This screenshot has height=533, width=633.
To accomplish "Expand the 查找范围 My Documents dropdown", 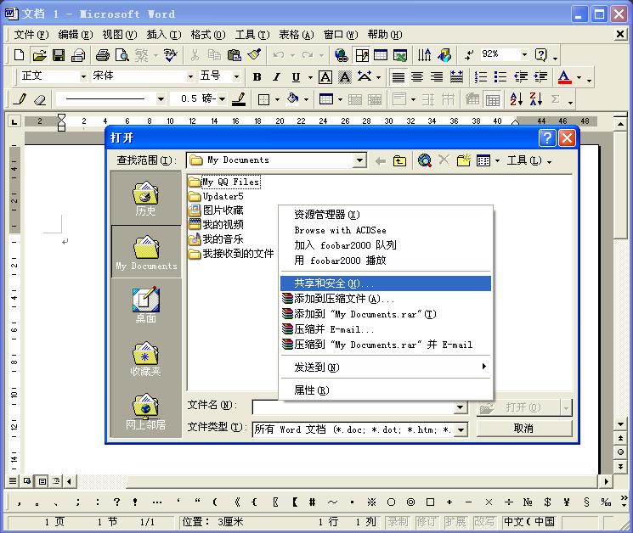I will (359, 160).
